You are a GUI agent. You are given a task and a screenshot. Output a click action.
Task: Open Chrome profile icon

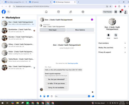125,6
